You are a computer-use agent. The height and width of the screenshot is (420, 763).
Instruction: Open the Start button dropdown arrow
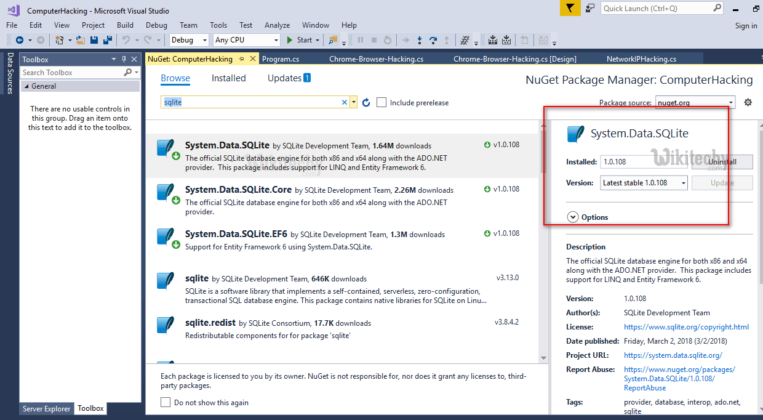click(318, 40)
